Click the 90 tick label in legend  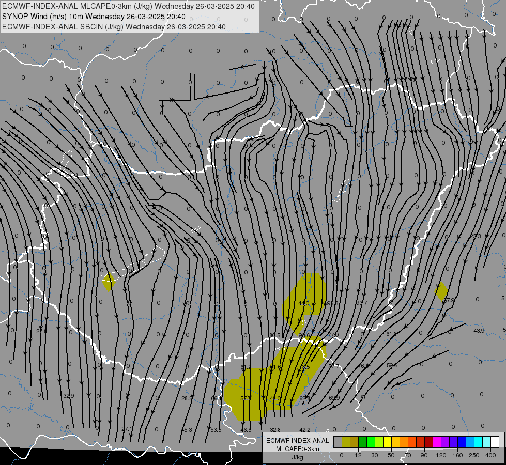pos(424,455)
